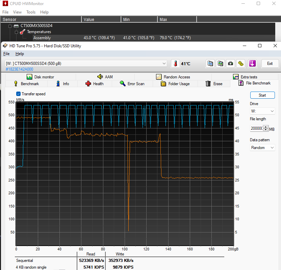Click the Sensor column header
This screenshot has height=270, width=281.
tap(41, 19)
